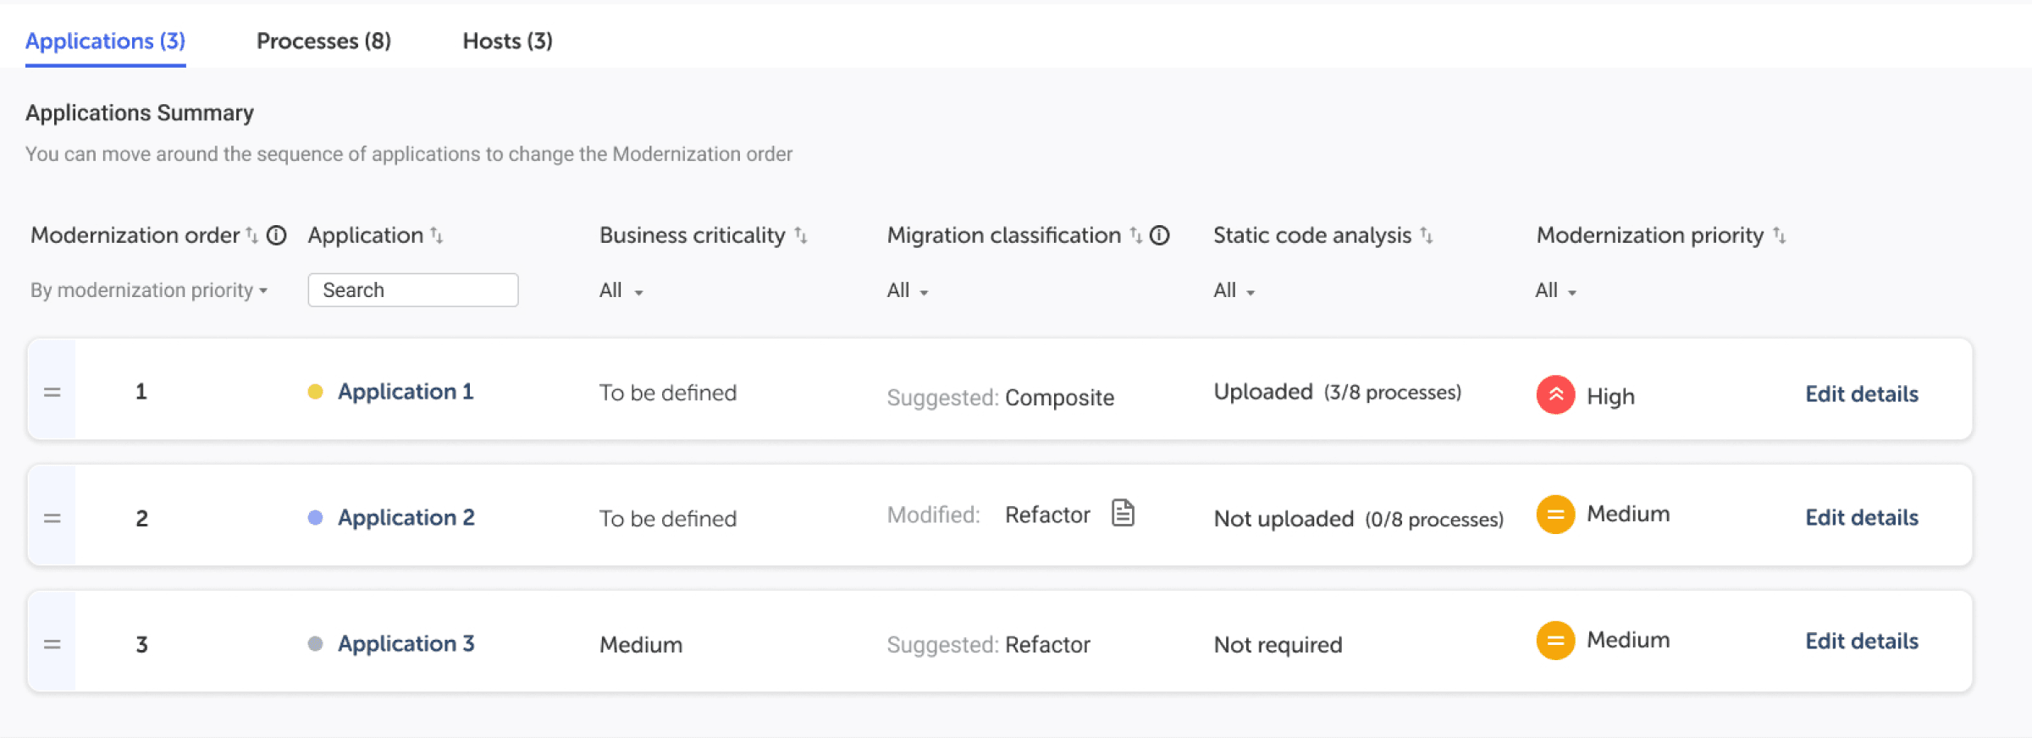Sort by Modernization priority column arrows
This screenshot has width=2032, height=738.
coord(1780,235)
